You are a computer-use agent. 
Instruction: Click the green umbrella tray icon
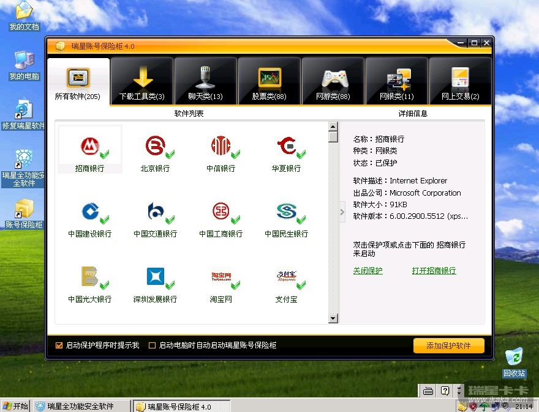484,406
